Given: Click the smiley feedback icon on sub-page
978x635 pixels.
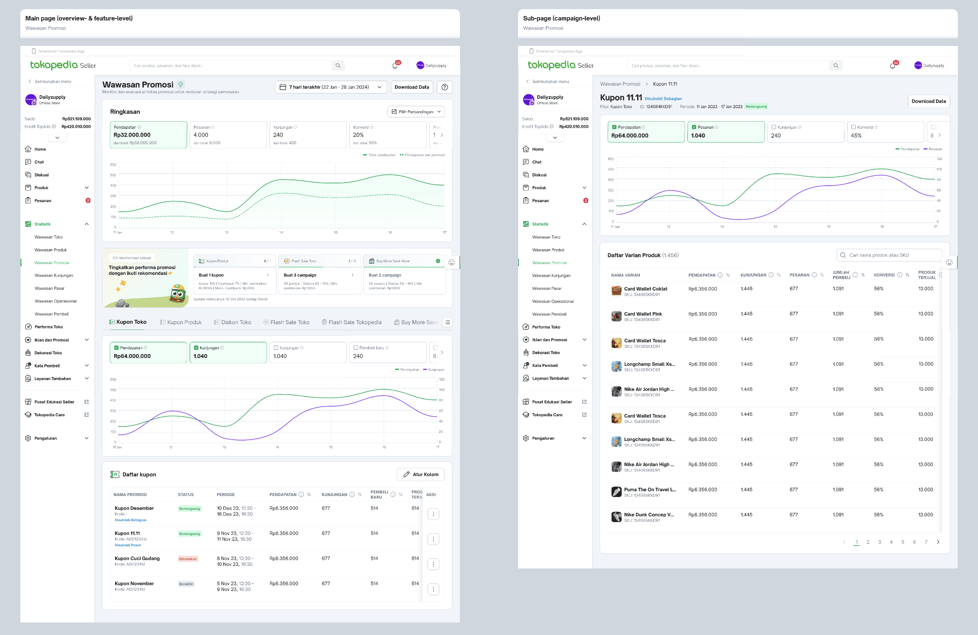Looking at the screenshot, I should (x=949, y=262).
